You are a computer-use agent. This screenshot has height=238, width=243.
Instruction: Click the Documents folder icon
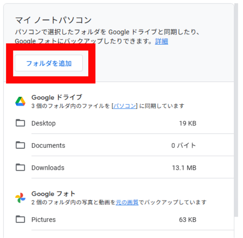pyautogui.click(x=20, y=145)
